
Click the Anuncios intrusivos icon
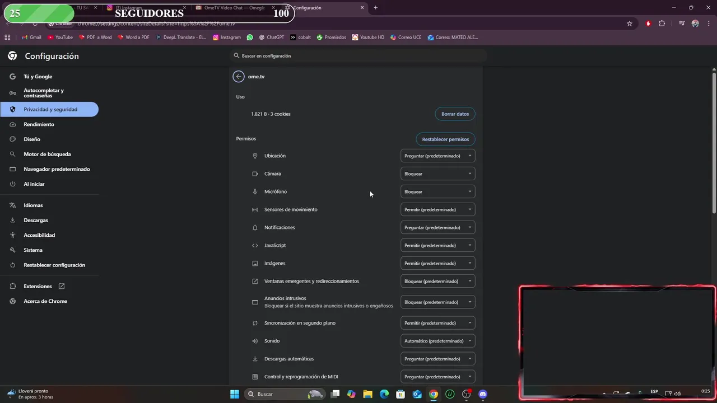(x=255, y=302)
